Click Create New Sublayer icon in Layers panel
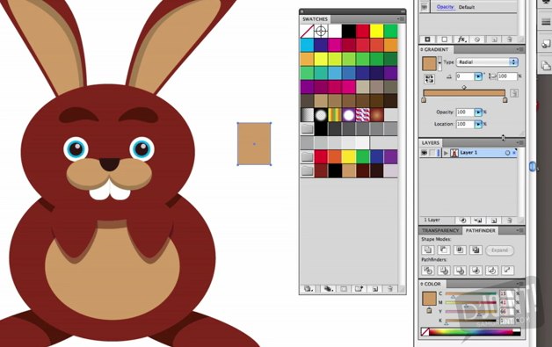 coord(478,220)
